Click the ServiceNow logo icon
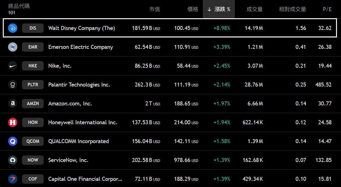Screen dimensions: 341x187 (13, 160)
